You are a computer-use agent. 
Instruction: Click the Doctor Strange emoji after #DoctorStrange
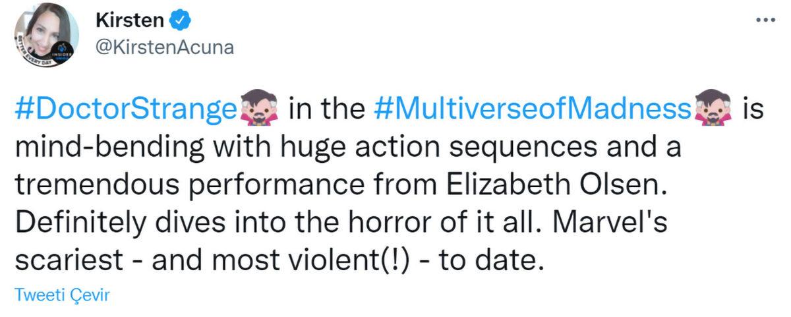click(x=259, y=109)
